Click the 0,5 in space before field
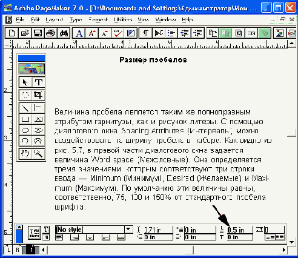Screen dimensions: 298x258 [240, 230]
